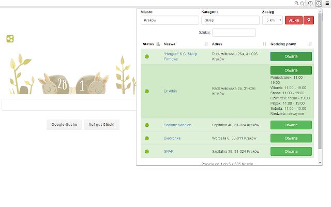Click the red Szukaj button
The height and width of the screenshot is (207, 331).
294,20
